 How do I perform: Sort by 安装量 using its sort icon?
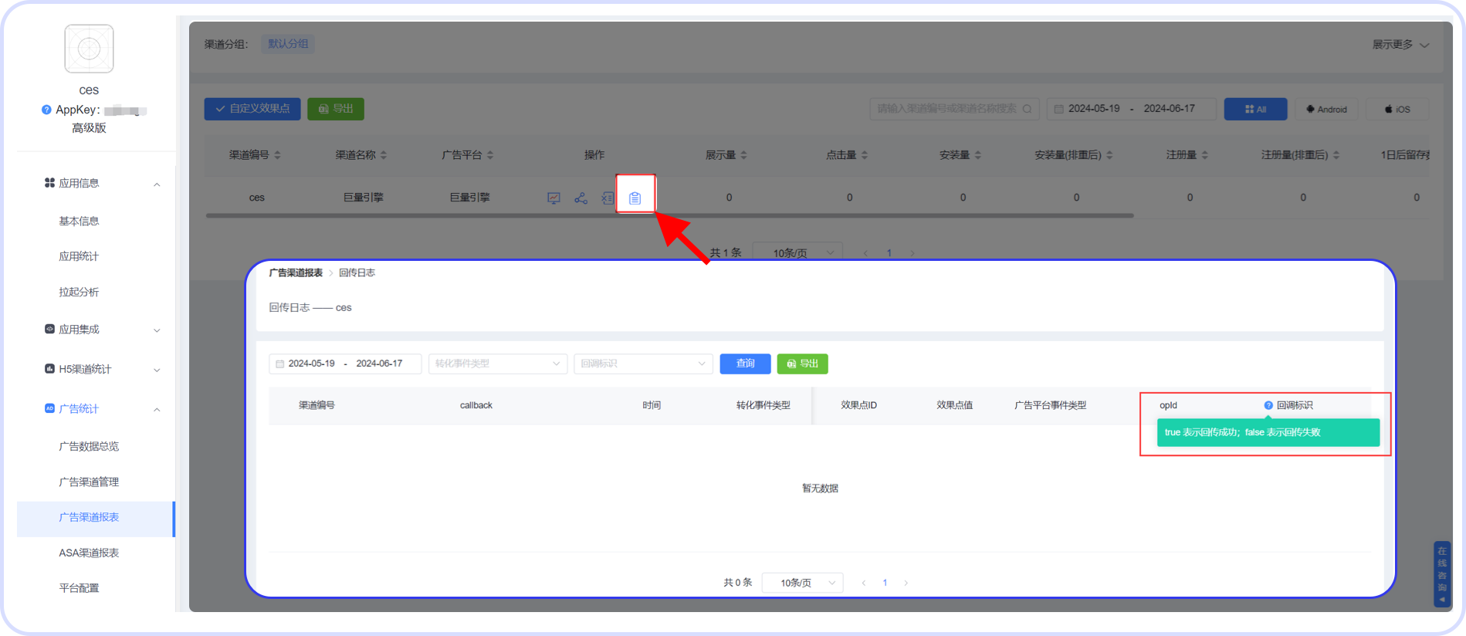[978, 155]
